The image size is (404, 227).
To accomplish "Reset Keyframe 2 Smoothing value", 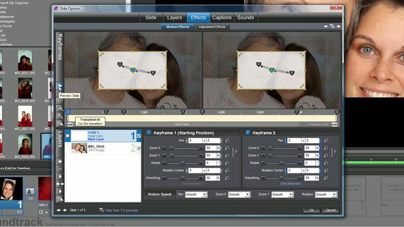I will (x=326, y=178).
